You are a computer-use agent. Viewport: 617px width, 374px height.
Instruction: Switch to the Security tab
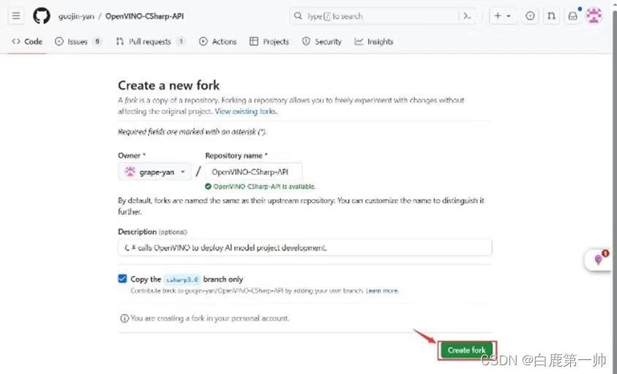[322, 42]
